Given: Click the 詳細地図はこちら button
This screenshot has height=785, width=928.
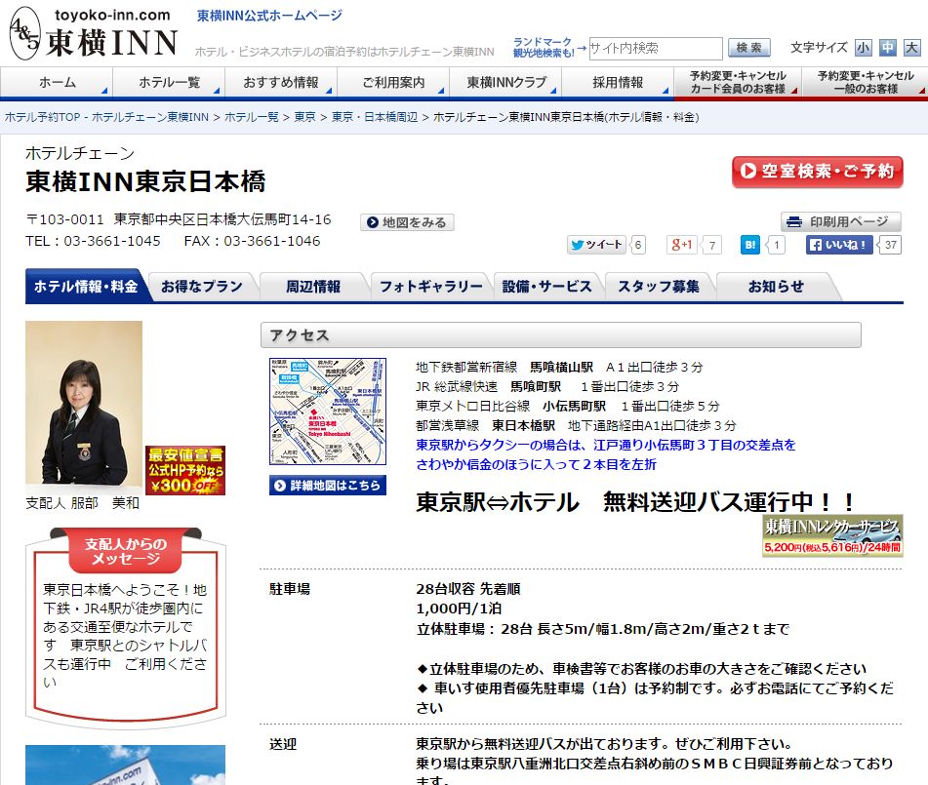Looking at the screenshot, I should 328,485.
